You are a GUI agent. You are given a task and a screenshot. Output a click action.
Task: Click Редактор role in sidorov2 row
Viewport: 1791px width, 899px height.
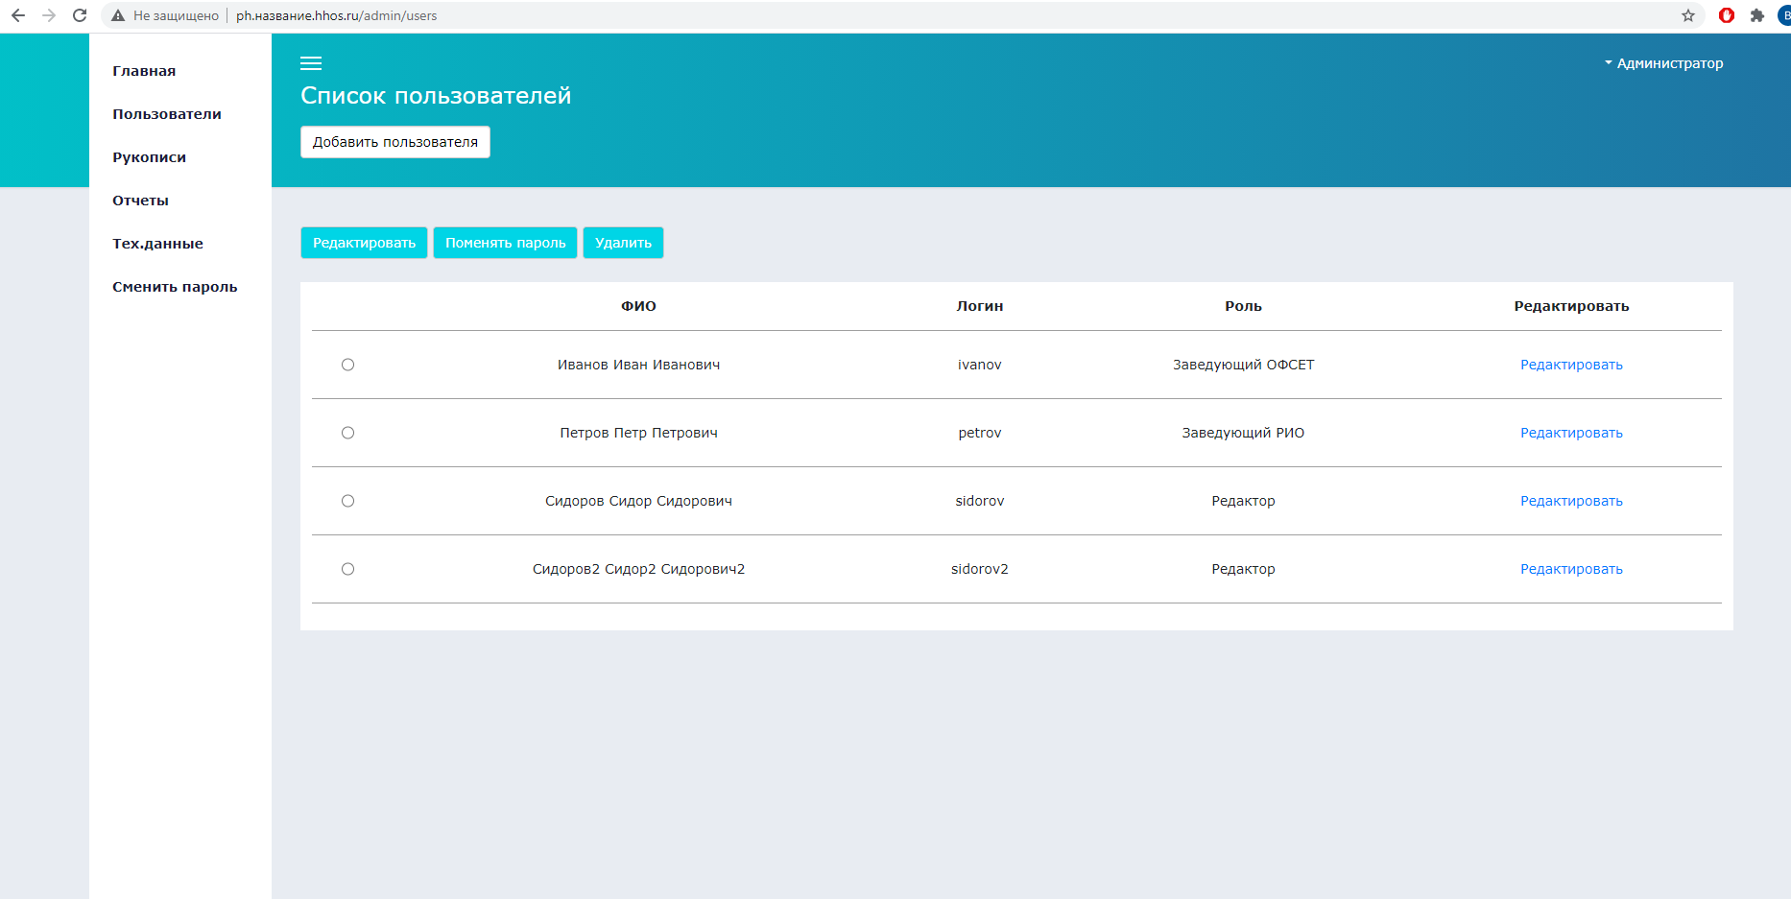(x=1243, y=569)
